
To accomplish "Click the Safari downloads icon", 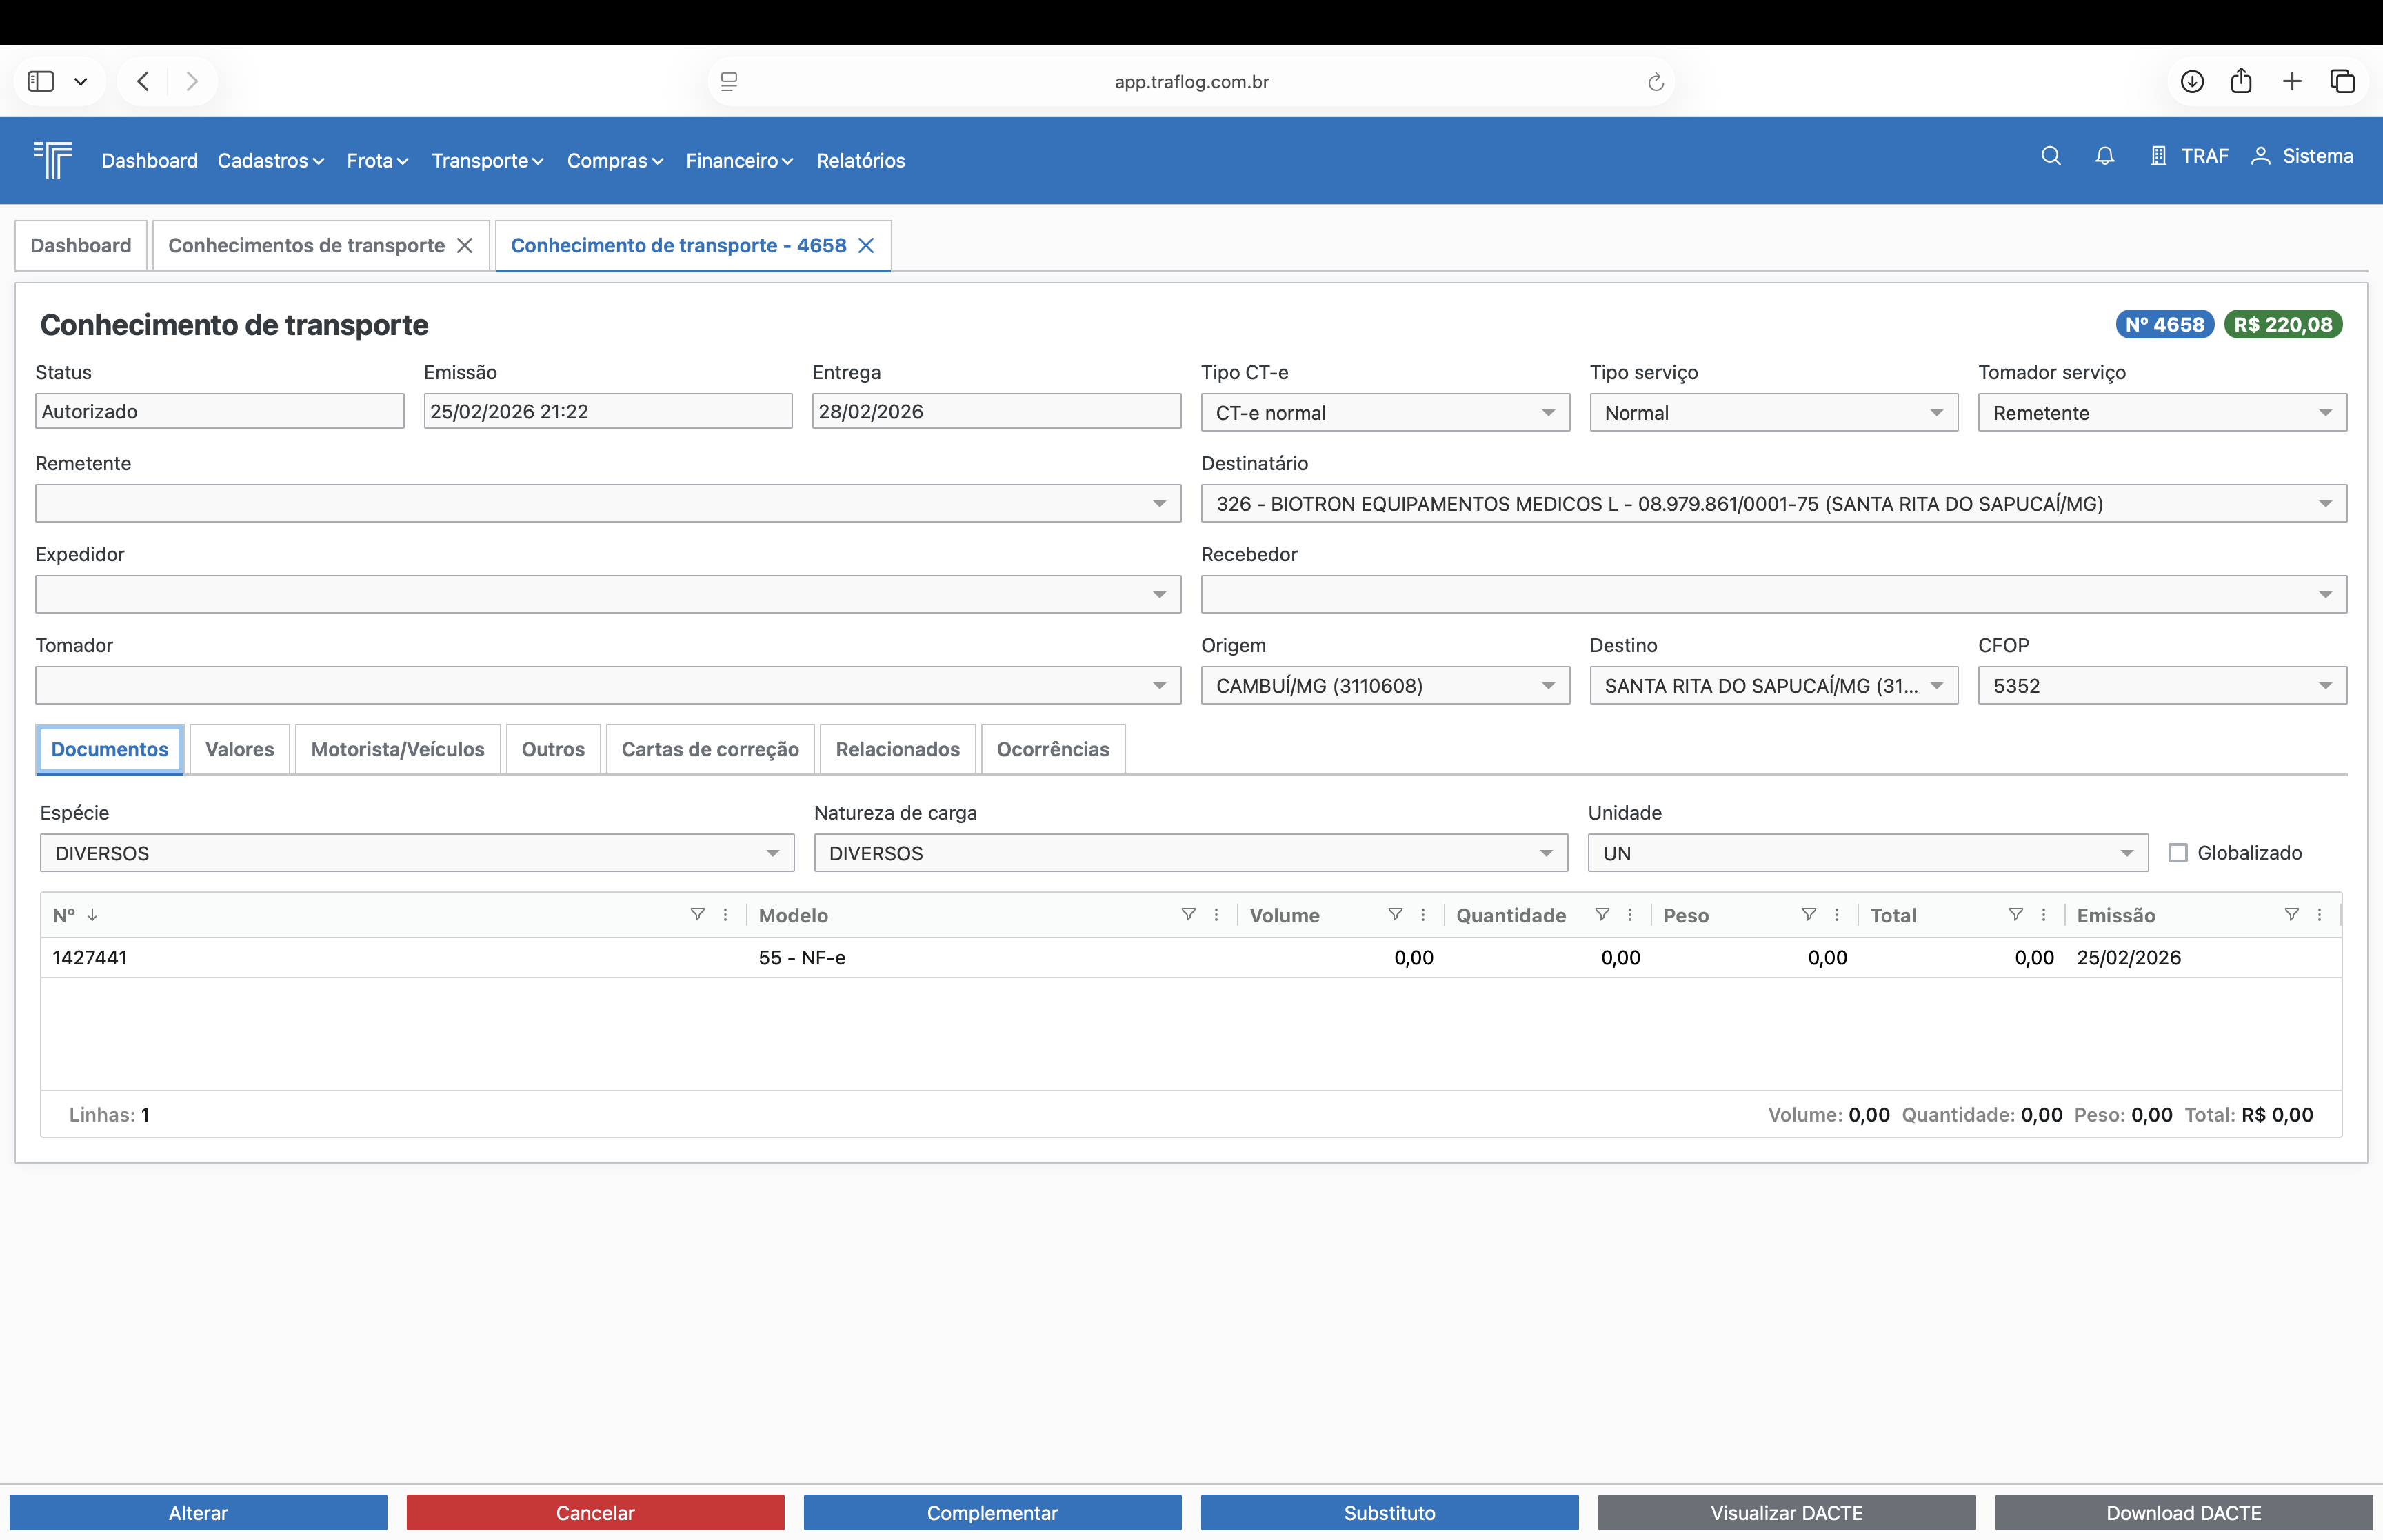I will pyautogui.click(x=2191, y=81).
